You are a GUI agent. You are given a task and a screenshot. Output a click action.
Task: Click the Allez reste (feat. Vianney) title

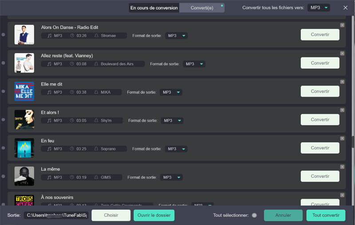tap(67, 56)
